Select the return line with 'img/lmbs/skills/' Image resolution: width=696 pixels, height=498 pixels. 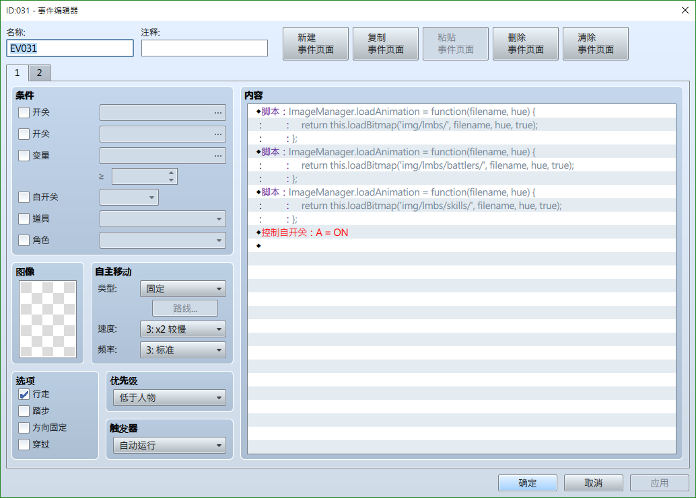pyautogui.click(x=462, y=206)
